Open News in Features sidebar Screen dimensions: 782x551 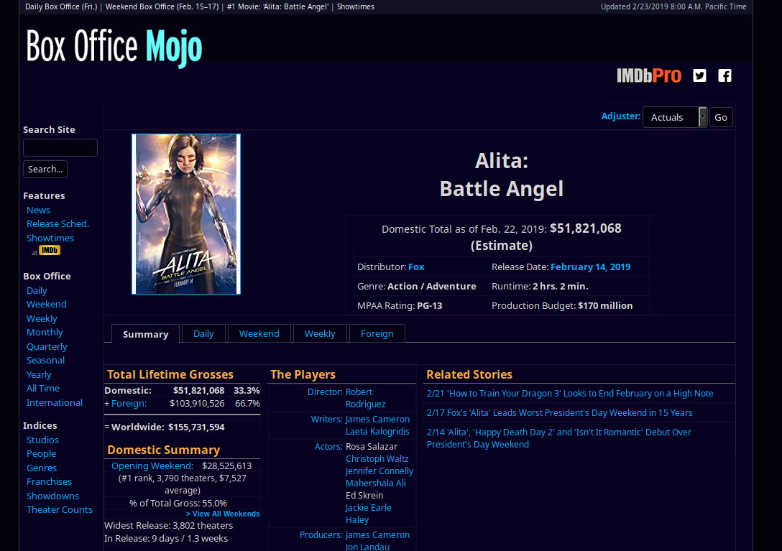[x=38, y=210]
